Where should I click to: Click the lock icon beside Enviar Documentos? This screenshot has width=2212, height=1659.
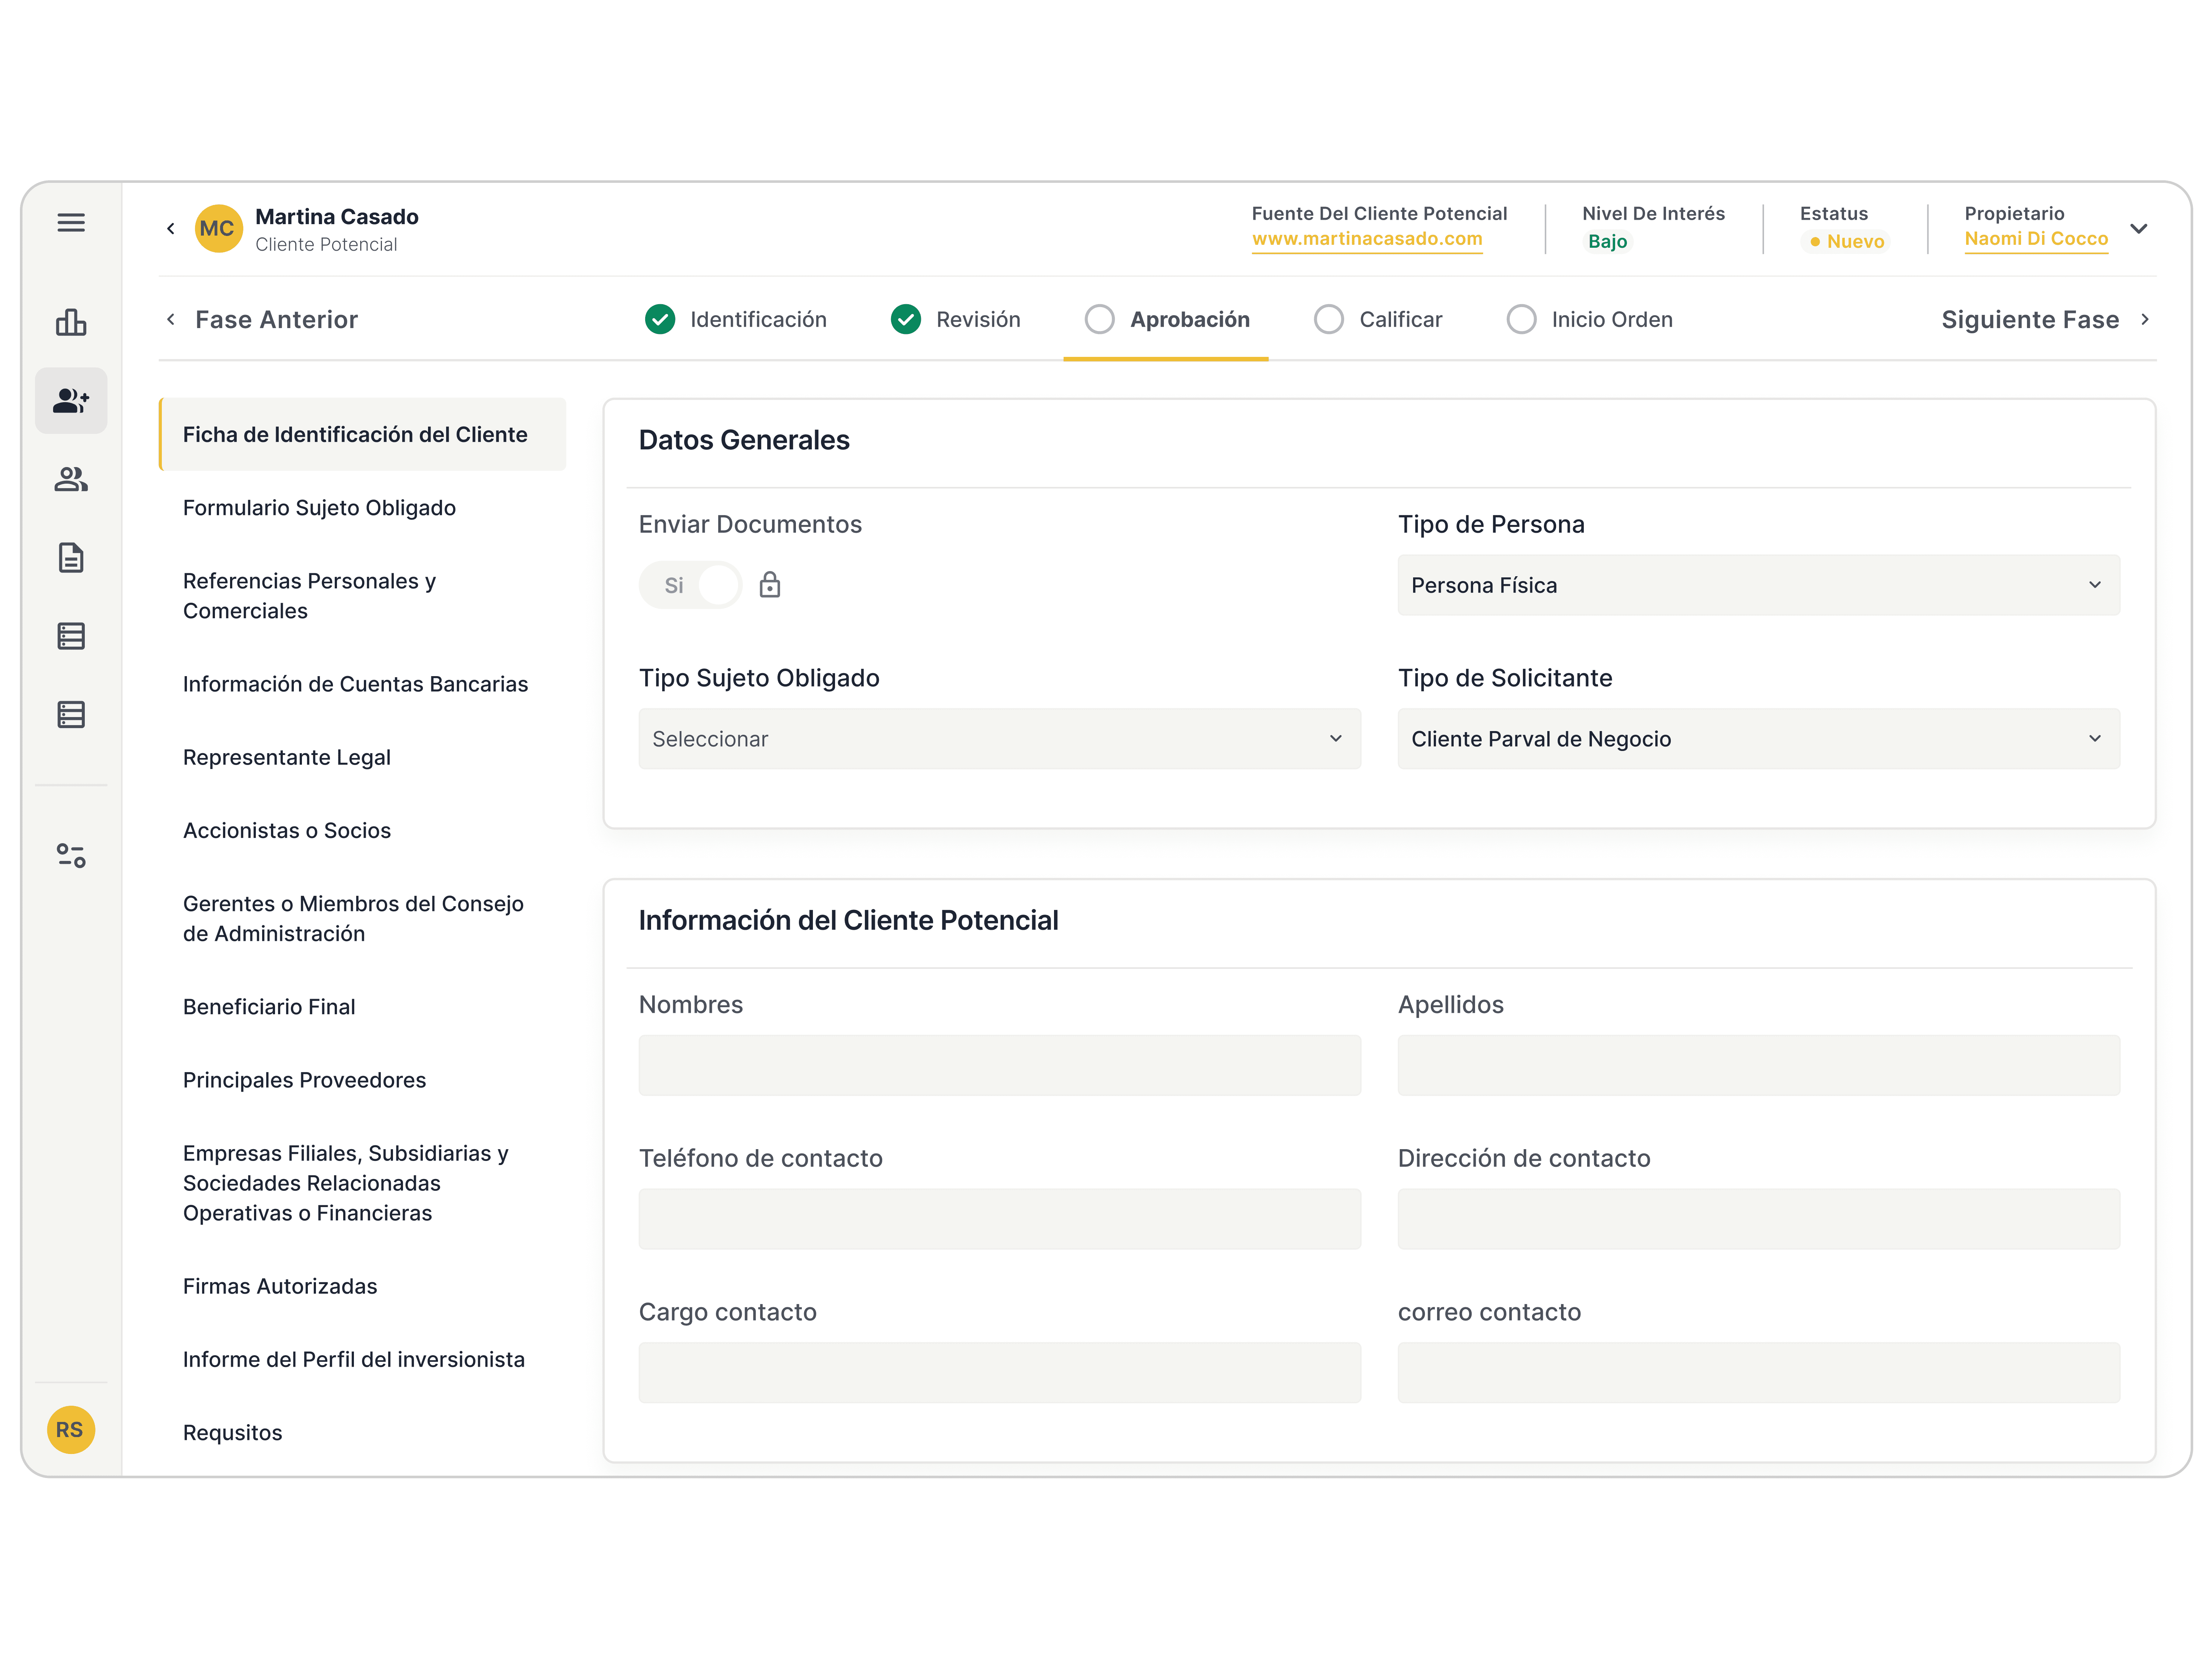click(x=770, y=585)
